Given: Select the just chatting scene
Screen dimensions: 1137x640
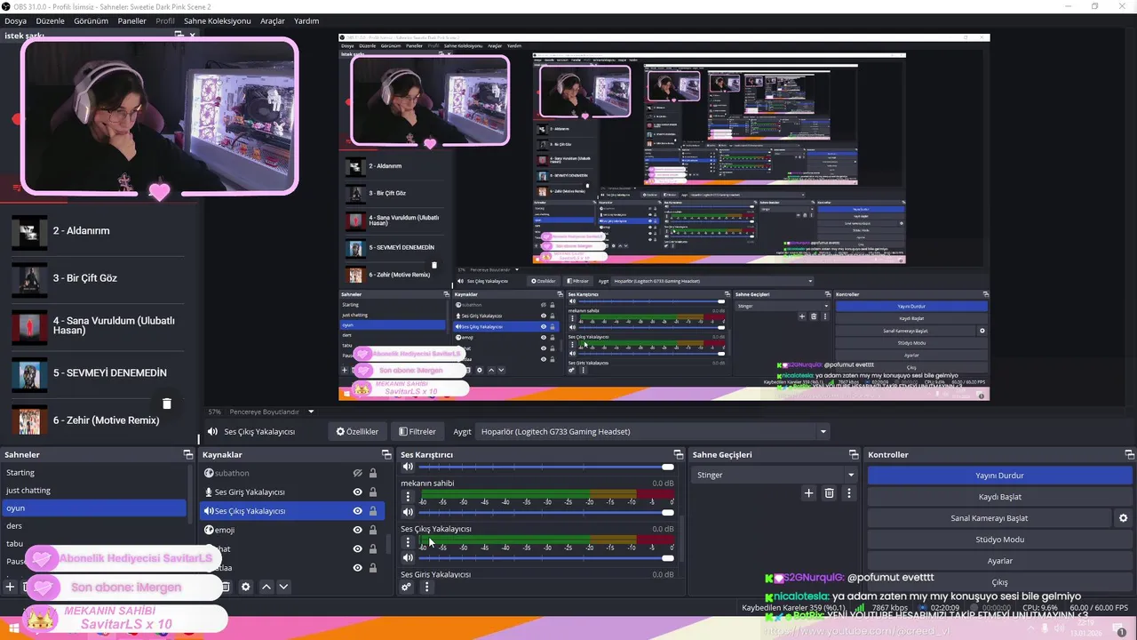Looking at the screenshot, I should click(94, 491).
